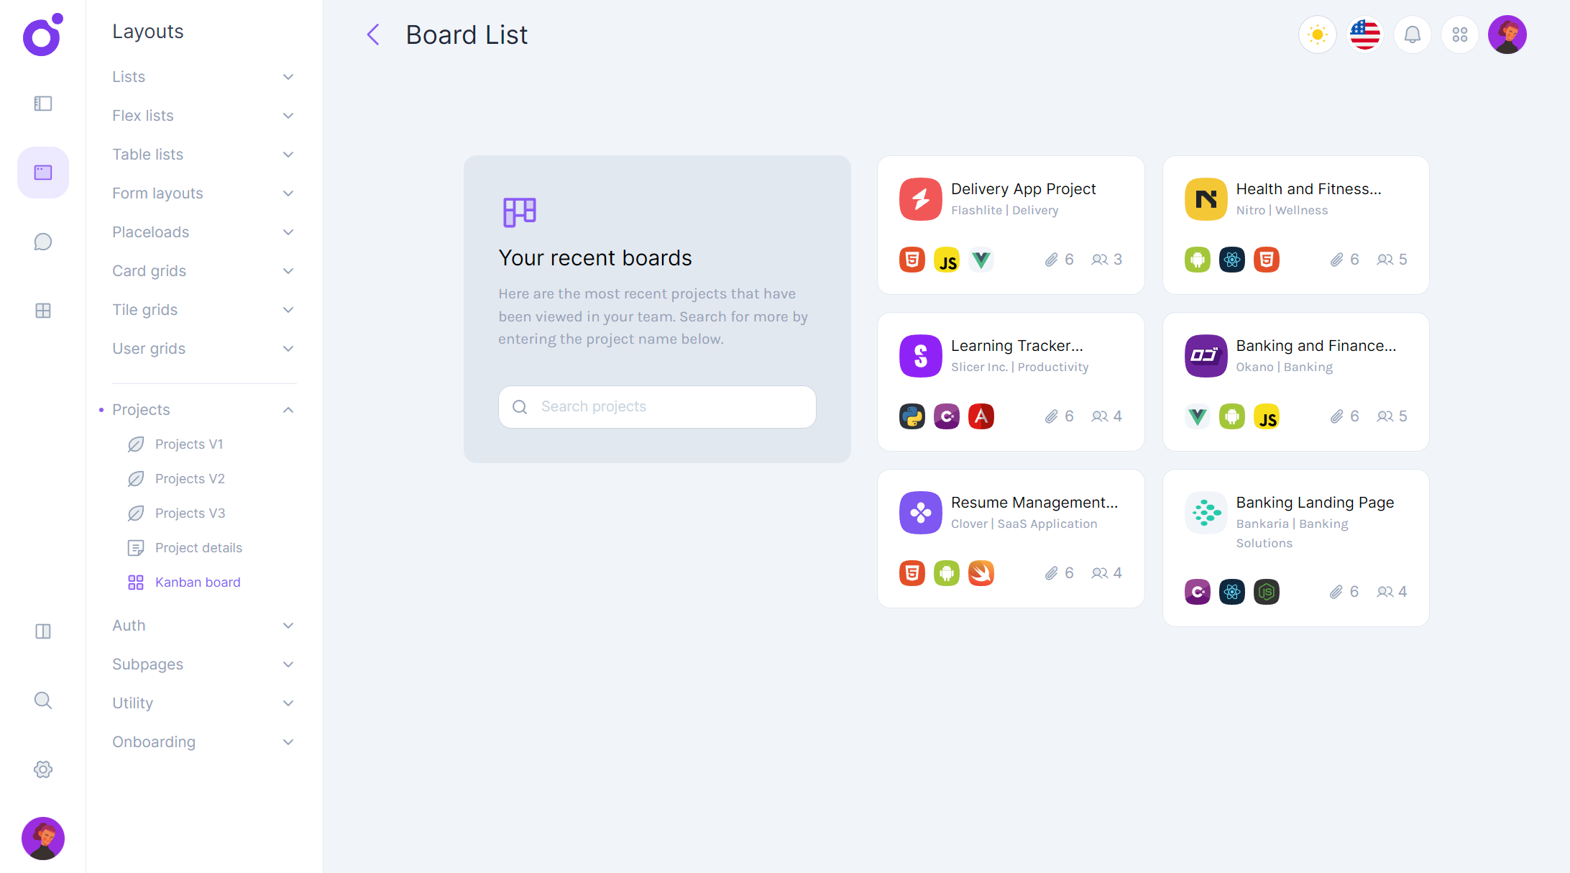Screen dimensions: 1570x873
Task: Open notifications from the bell icon
Action: [x=1412, y=34]
